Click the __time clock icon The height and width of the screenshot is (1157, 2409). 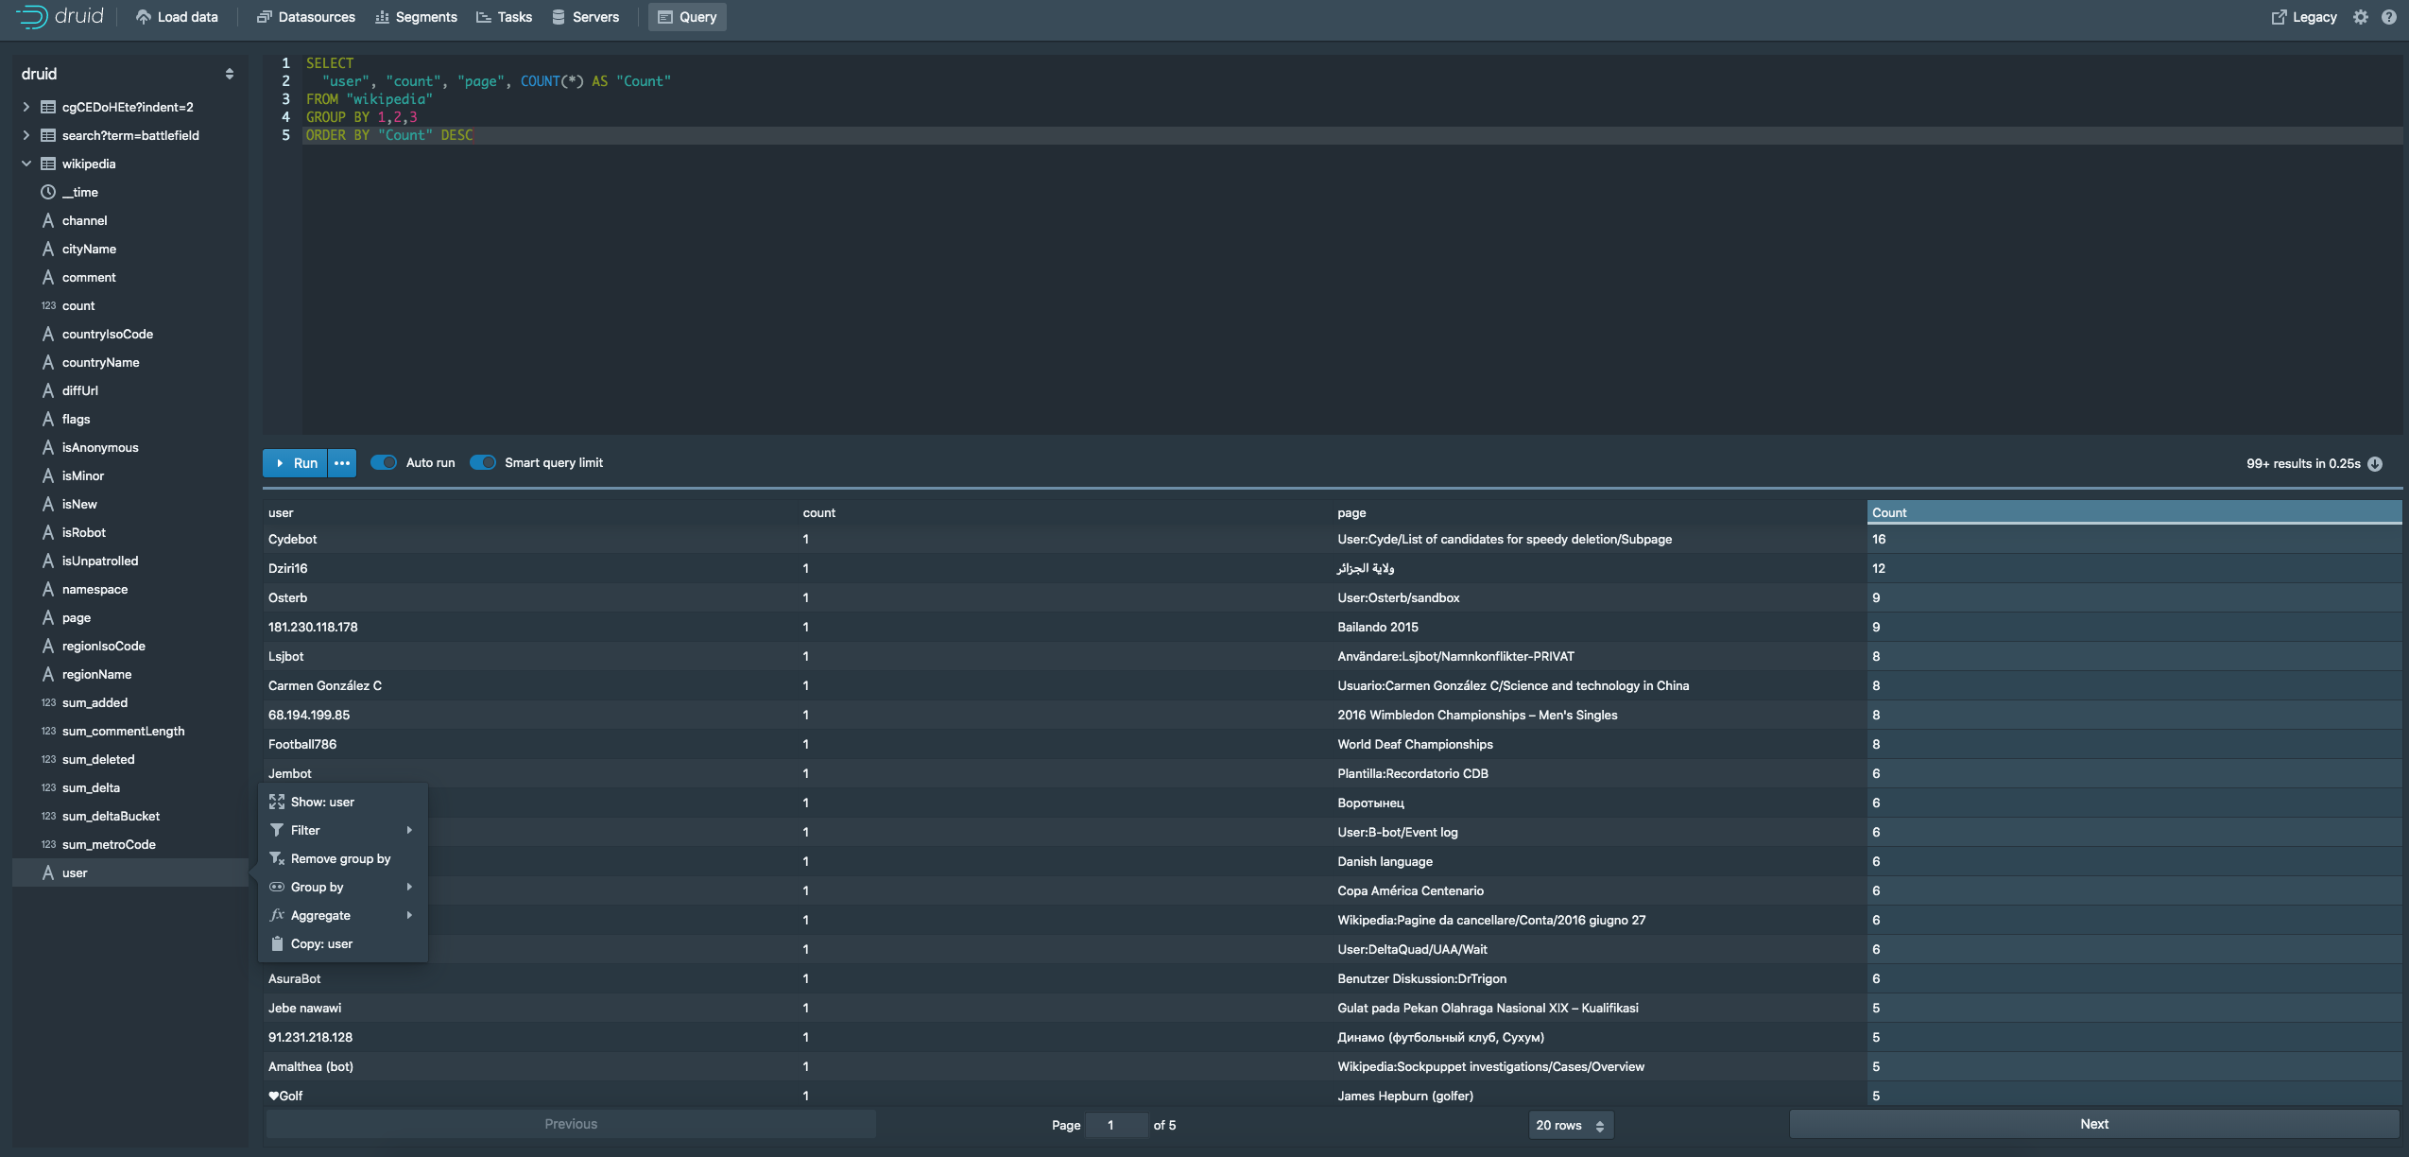click(x=48, y=192)
